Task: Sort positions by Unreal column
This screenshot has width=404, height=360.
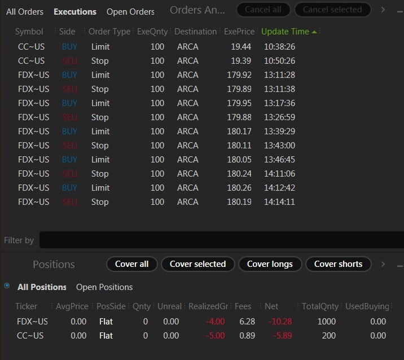Action: pos(169,306)
